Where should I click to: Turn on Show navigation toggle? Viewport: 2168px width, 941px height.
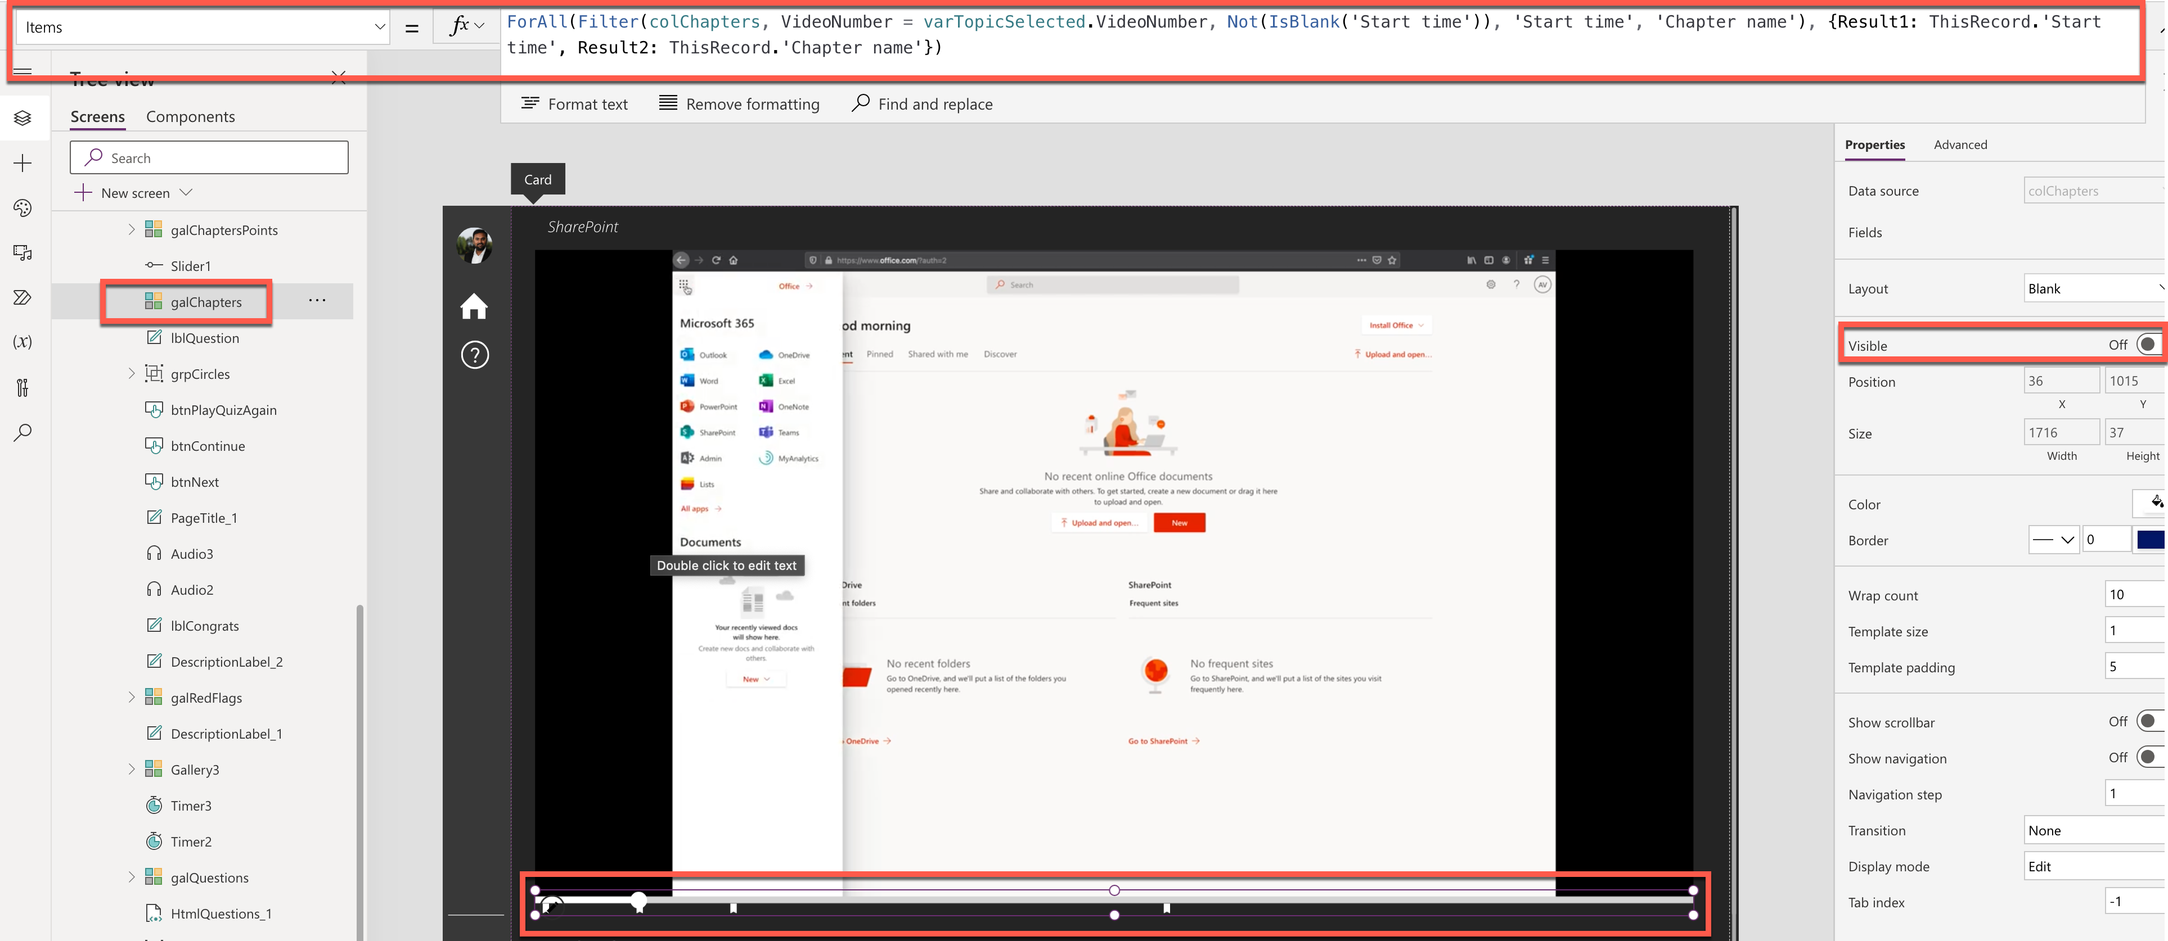point(2147,758)
